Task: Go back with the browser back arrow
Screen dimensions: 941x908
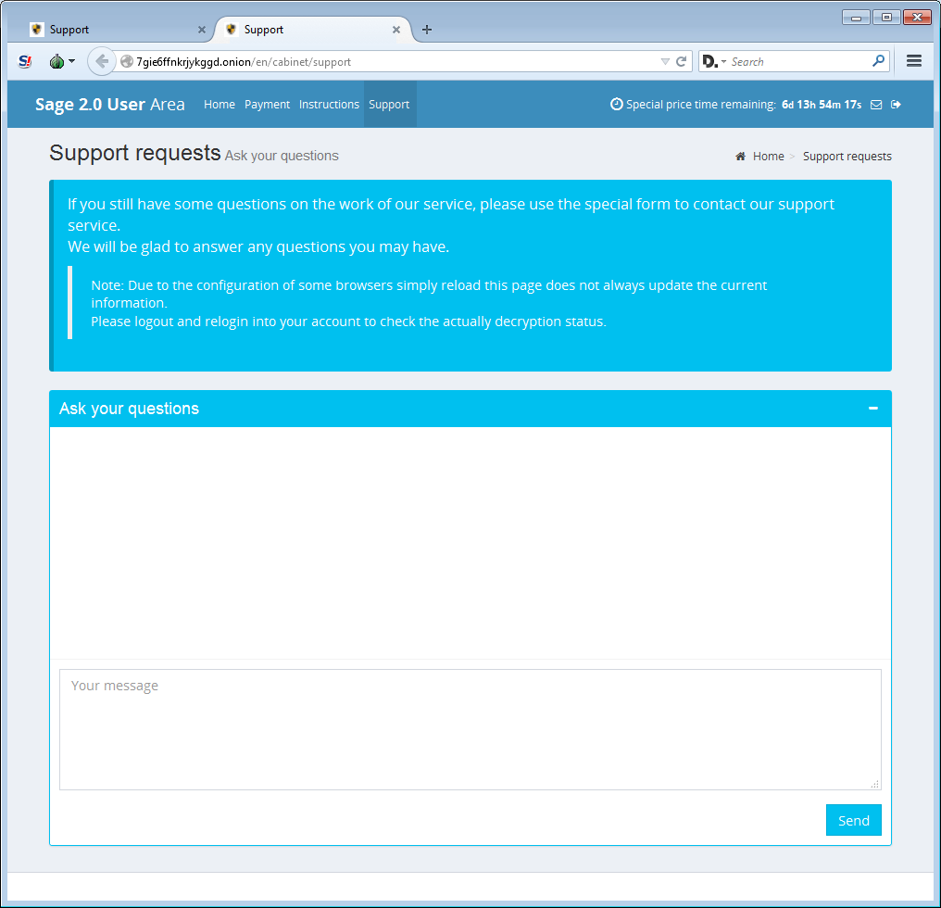Action: tap(102, 61)
